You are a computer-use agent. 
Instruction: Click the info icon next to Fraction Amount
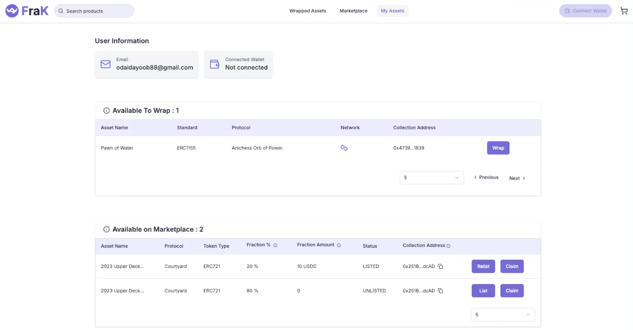(x=339, y=245)
